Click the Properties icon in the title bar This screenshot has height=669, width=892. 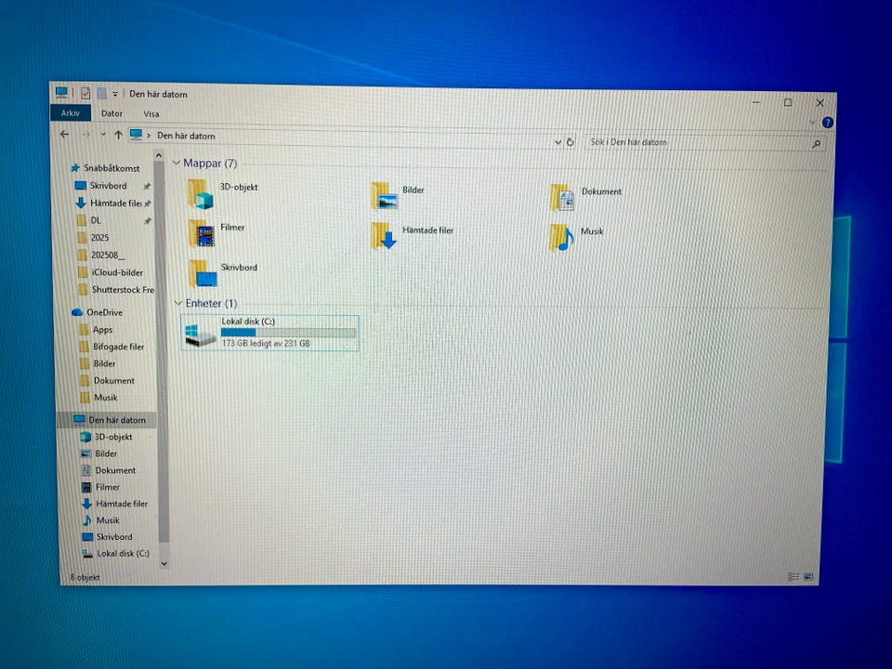click(85, 94)
